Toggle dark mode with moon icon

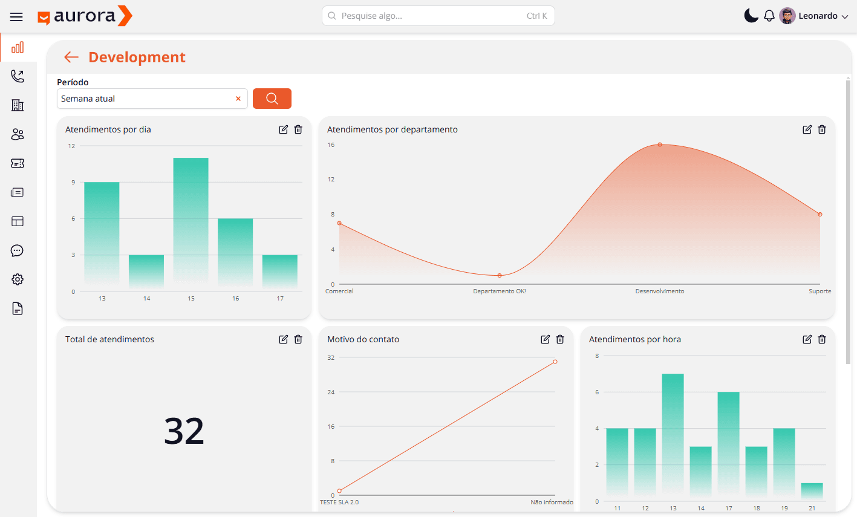click(751, 16)
